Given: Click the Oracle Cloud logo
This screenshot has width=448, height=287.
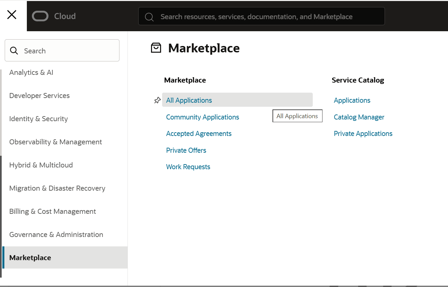Looking at the screenshot, I should click(x=54, y=16).
